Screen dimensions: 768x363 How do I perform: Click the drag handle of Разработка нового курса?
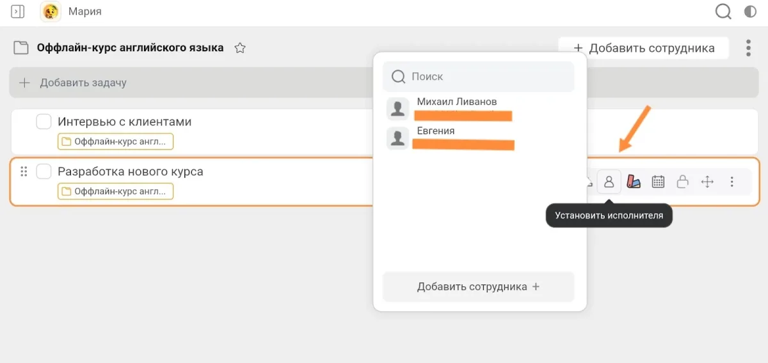24,171
